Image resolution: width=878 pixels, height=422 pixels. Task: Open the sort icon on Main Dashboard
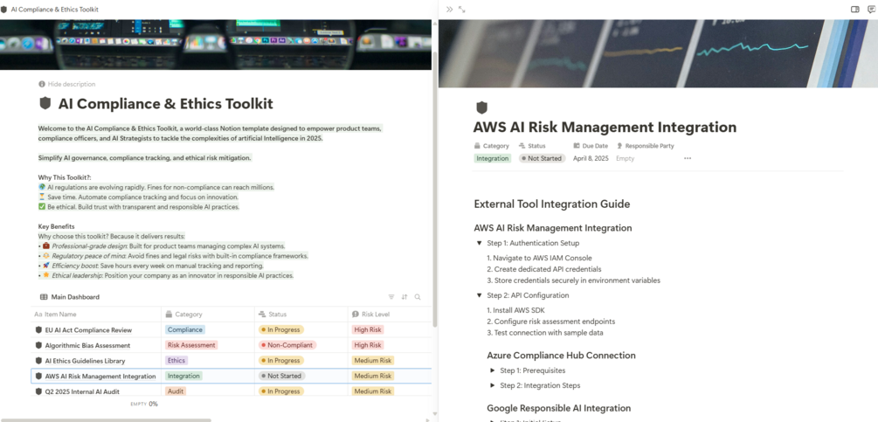point(404,297)
